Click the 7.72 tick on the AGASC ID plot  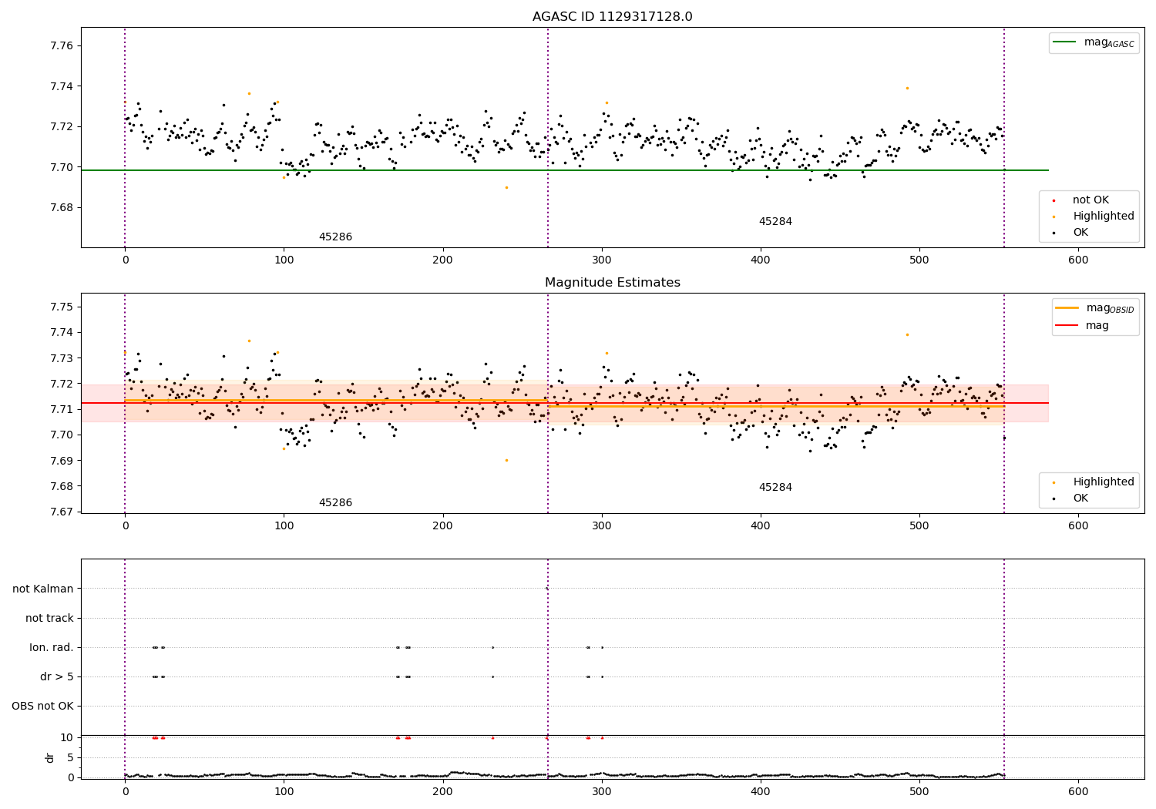(x=60, y=127)
